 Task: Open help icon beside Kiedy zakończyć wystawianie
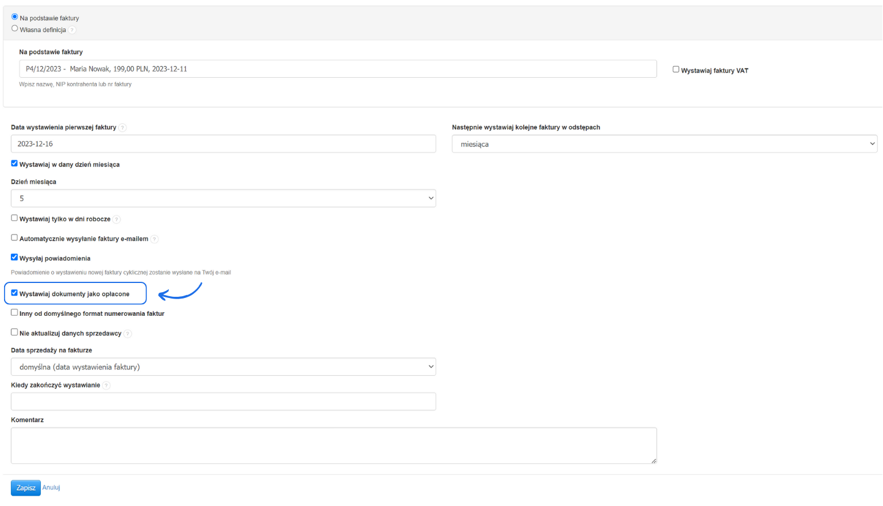(x=106, y=386)
